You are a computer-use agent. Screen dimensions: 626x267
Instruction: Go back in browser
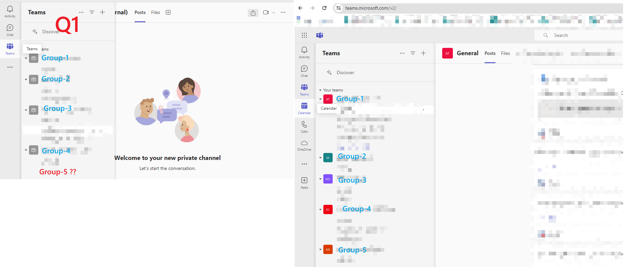pyautogui.click(x=300, y=8)
